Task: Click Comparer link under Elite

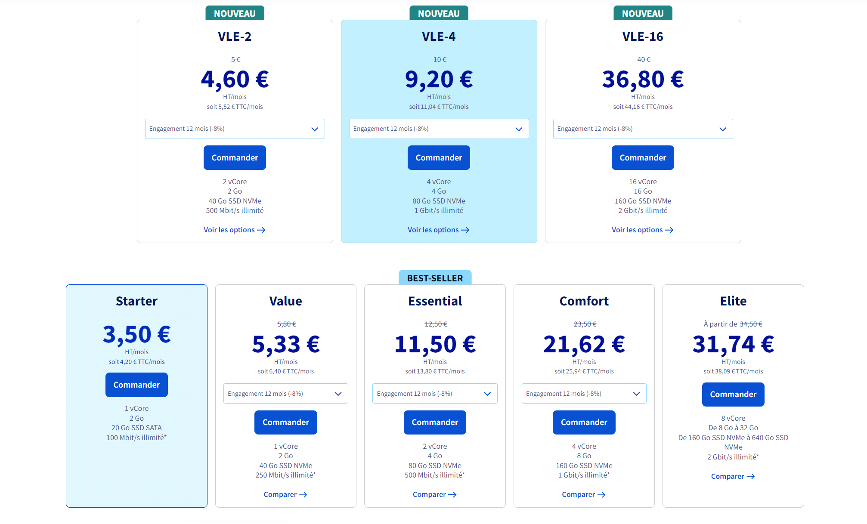Action: [733, 476]
